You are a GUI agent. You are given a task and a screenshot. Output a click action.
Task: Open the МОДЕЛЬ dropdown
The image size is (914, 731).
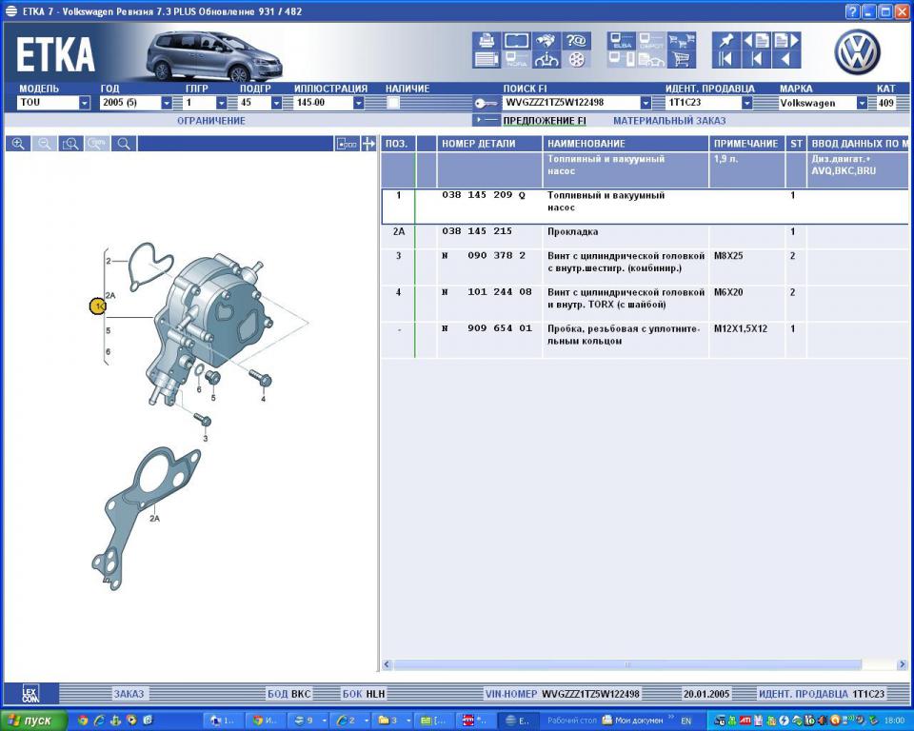[85, 103]
